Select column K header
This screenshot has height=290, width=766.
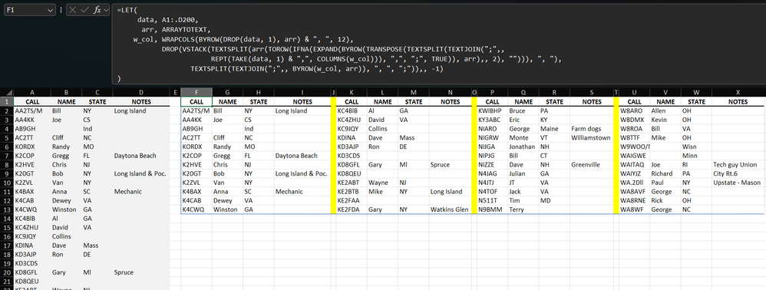[352, 92]
